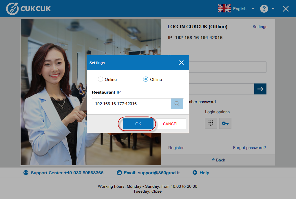This screenshot has height=199, width=296.
Task: Click the CUKCUK logo
Action: pyautogui.click(x=28, y=9)
